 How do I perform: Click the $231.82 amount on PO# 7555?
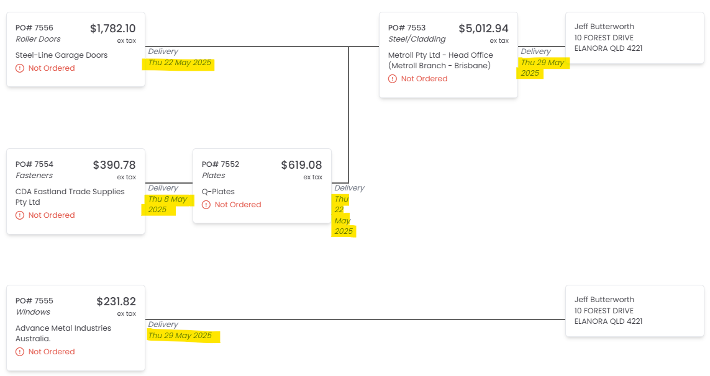tap(116, 302)
